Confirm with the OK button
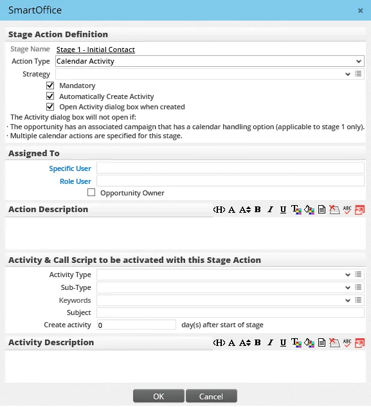This screenshot has height=407, width=371. [159, 396]
